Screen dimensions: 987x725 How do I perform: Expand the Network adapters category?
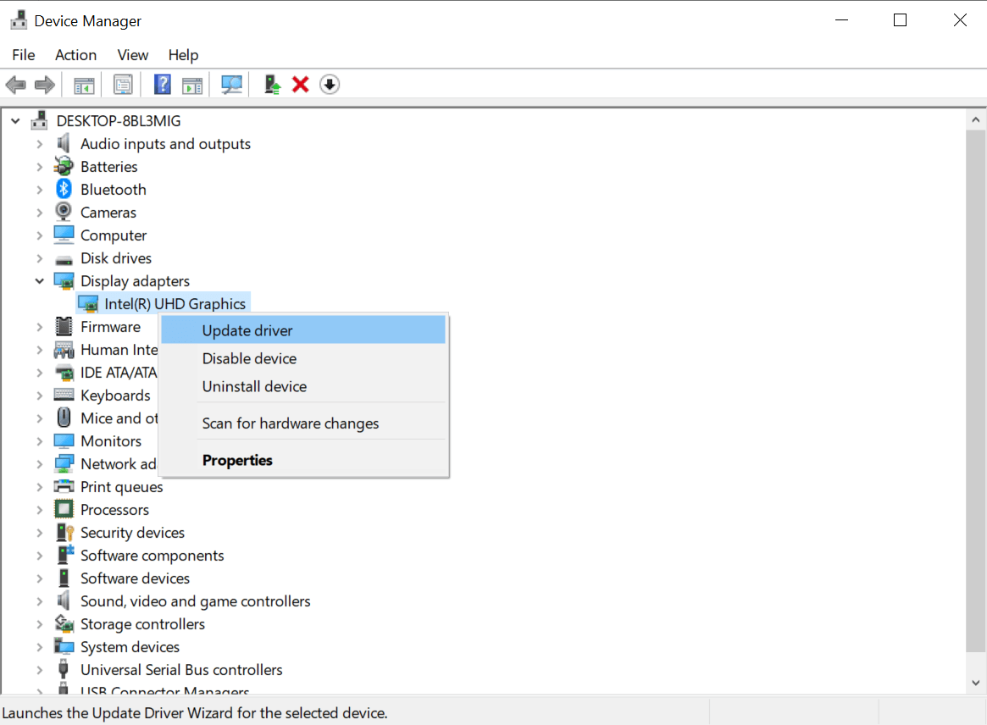(40, 463)
